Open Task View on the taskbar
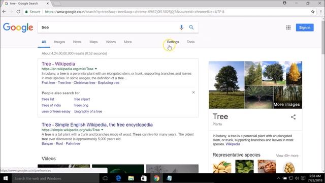Viewport: 325px width, 183px height. (105, 178)
